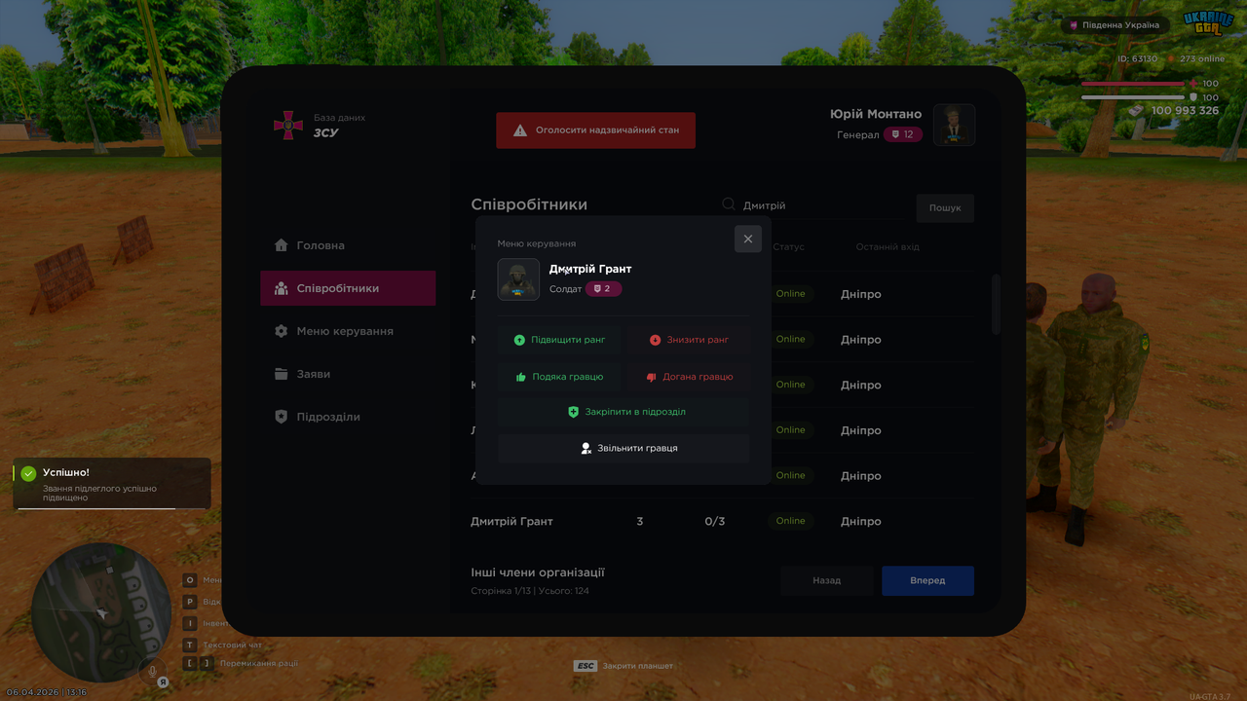Click rank badge 2 next to Солдат
Viewport: 1247px width, 701px height.
click(x=603, y=289)
